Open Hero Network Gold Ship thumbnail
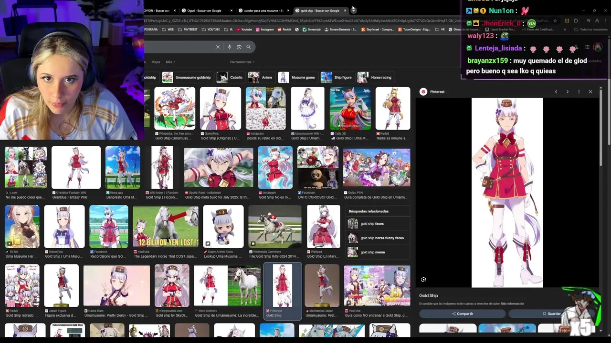This screenshot has width=611, height=343. click(x=227, y=286)
